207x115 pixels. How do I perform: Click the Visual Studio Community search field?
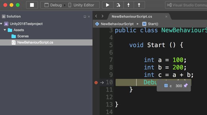(186, 5)
